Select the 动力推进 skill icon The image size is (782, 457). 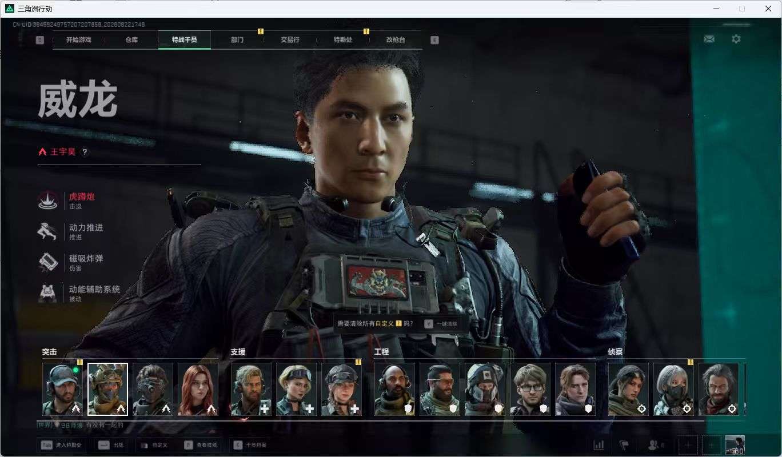(x=47, y=231)
